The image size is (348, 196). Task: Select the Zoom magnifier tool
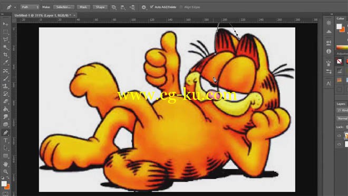(x=6, y=172)
